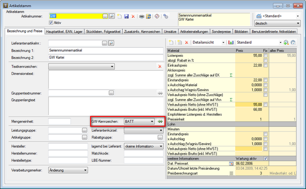Viewport: 306px width, 189px height.
Task: Toggle Fix checkbox for x Aufschlag Material
Action: pos(265,85)
